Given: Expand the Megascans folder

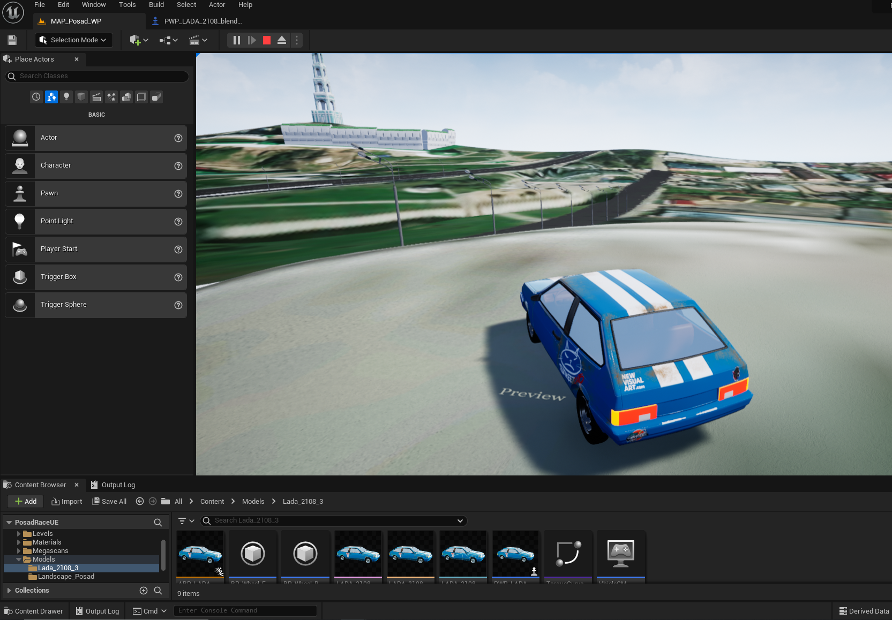Looking at the screenshot, I should pyautogui.click(x=19, y=551).
